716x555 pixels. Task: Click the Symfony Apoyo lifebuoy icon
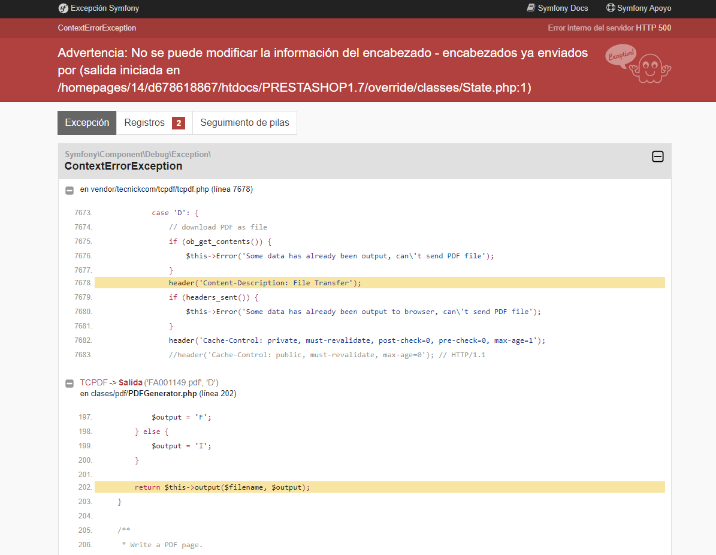click(x=611, y=8)
